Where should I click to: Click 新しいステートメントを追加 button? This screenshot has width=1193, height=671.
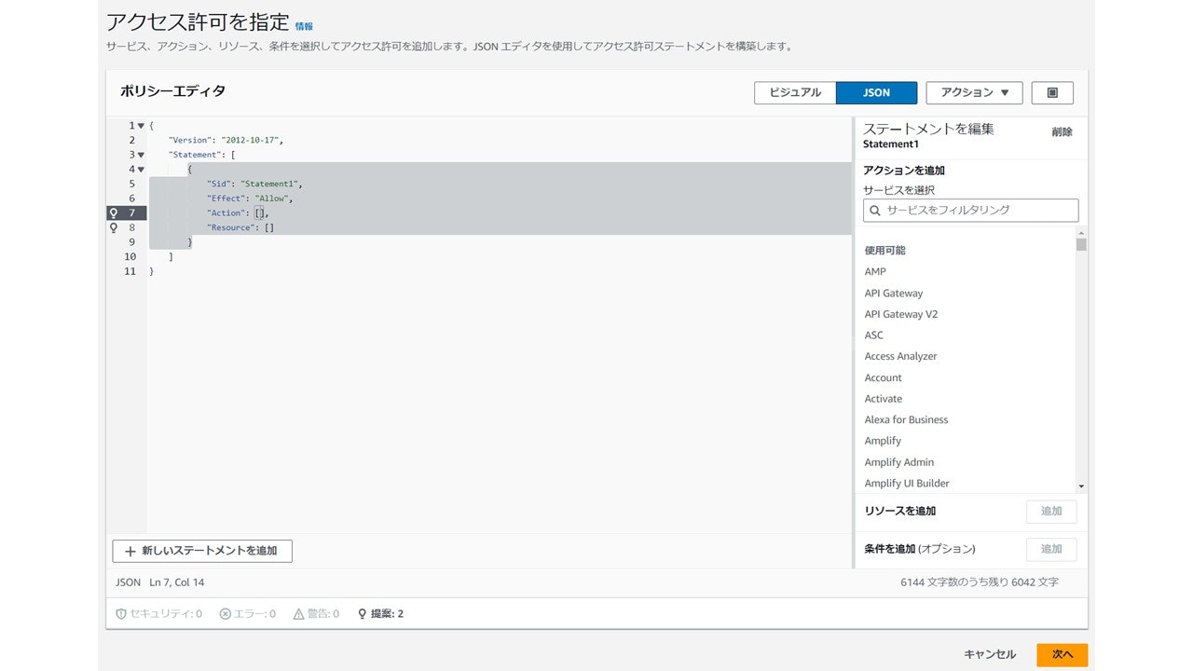click(202, 551)
